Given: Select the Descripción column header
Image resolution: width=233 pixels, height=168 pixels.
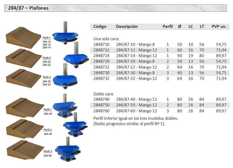Looking at the screenshot, I should [127, 27].
